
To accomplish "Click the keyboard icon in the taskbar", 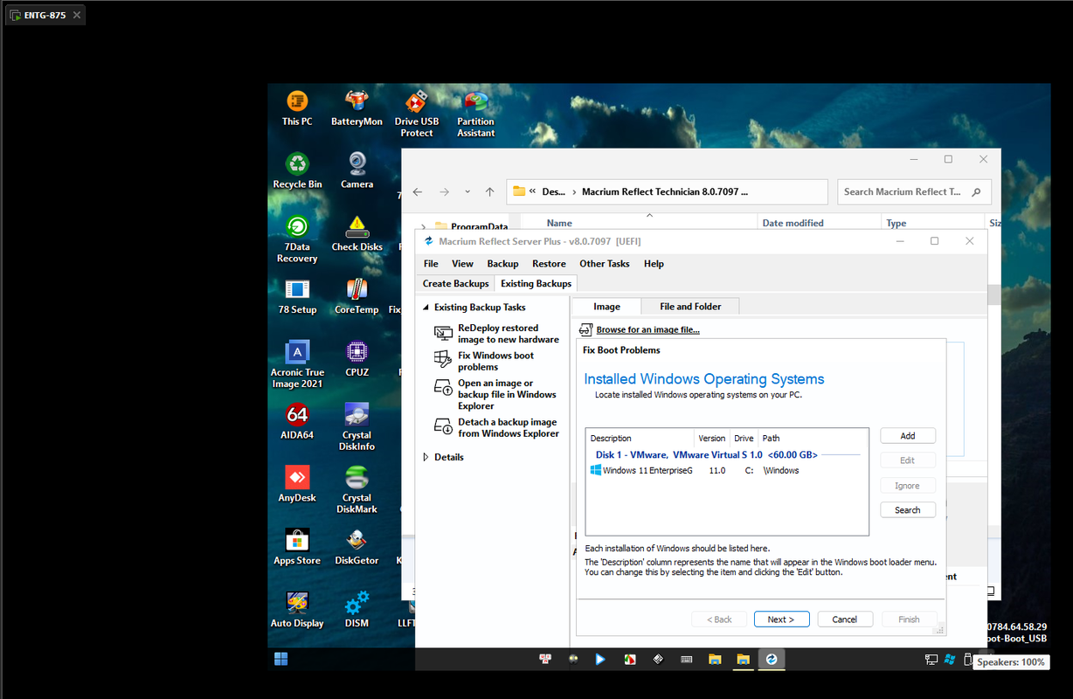I will [686, 659].
